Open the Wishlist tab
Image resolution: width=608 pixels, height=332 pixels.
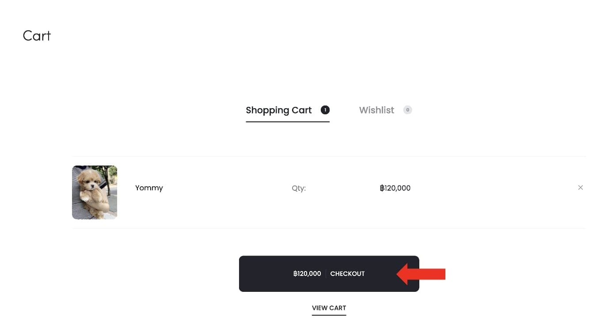click(x=376, y=110)
